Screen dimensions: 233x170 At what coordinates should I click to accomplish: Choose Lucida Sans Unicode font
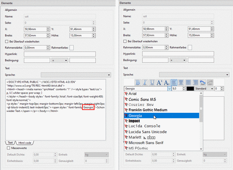pos(162,132)
